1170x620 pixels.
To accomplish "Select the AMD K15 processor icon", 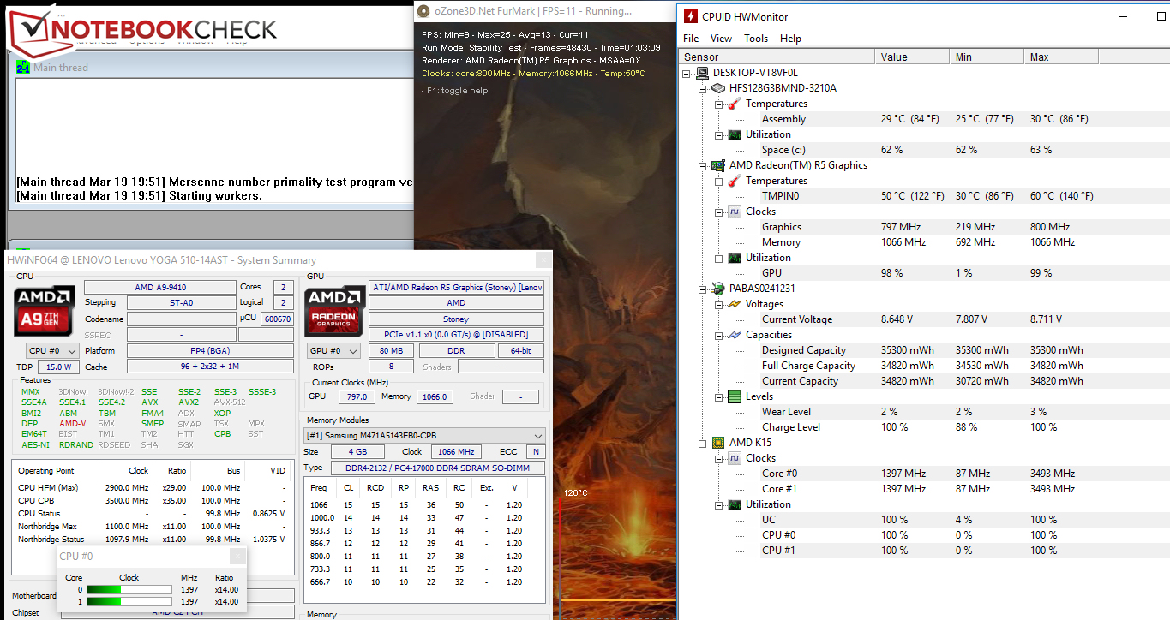I will [718, 443].
